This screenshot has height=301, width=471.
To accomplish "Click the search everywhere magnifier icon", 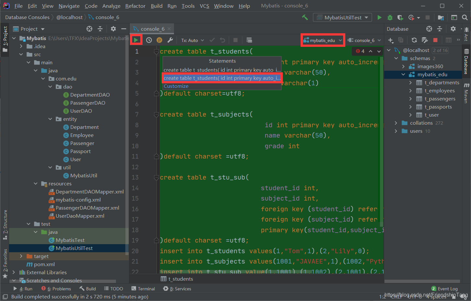I will 465,17.
